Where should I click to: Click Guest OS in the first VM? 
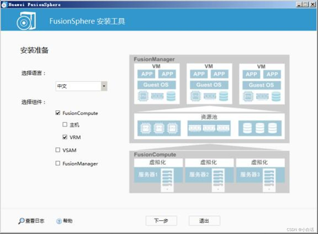point(156,85)
